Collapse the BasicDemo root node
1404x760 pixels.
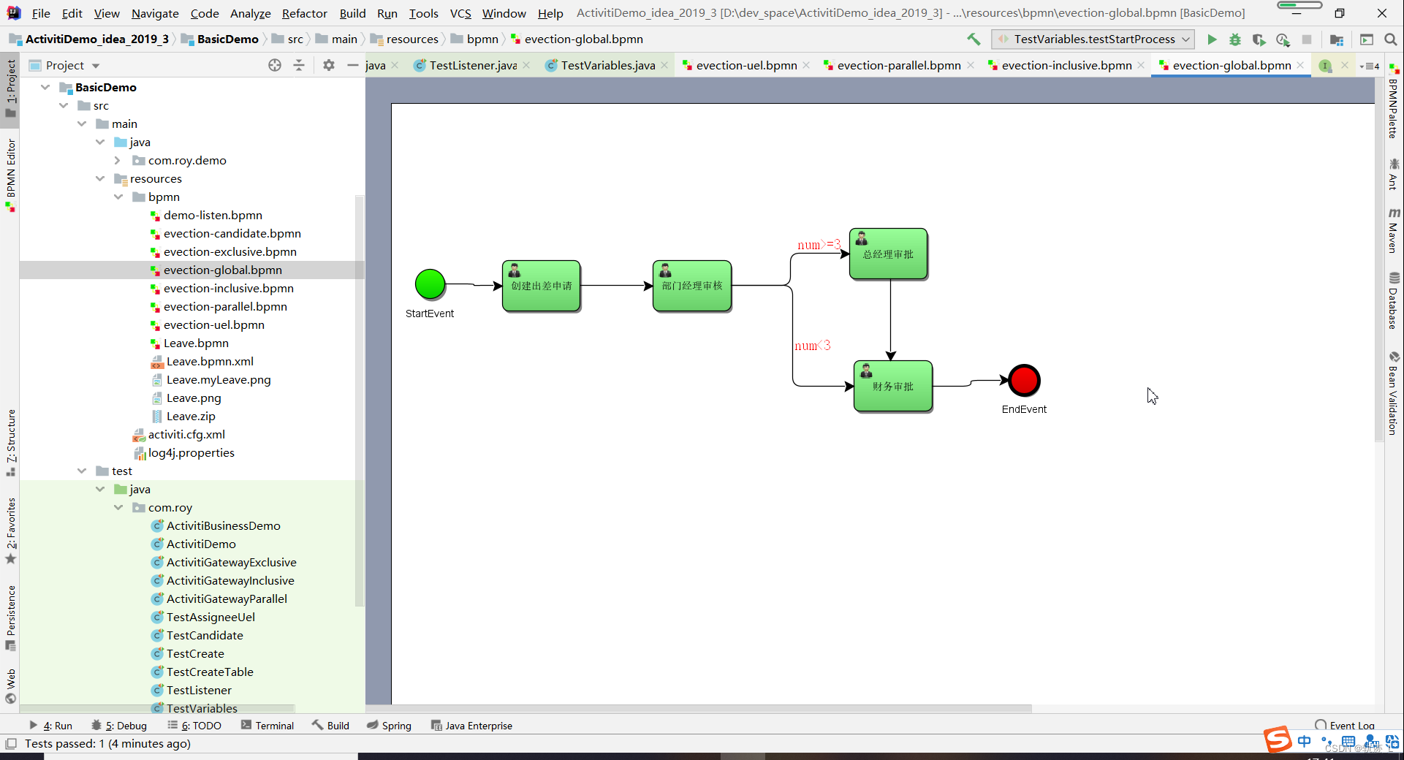(x=45, y=87)
